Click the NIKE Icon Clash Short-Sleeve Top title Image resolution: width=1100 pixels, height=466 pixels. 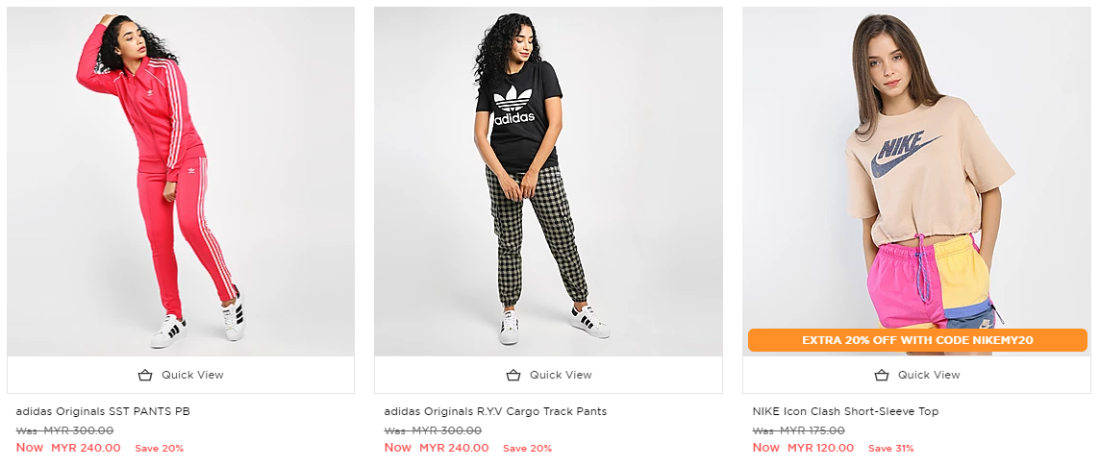(845, 411)
